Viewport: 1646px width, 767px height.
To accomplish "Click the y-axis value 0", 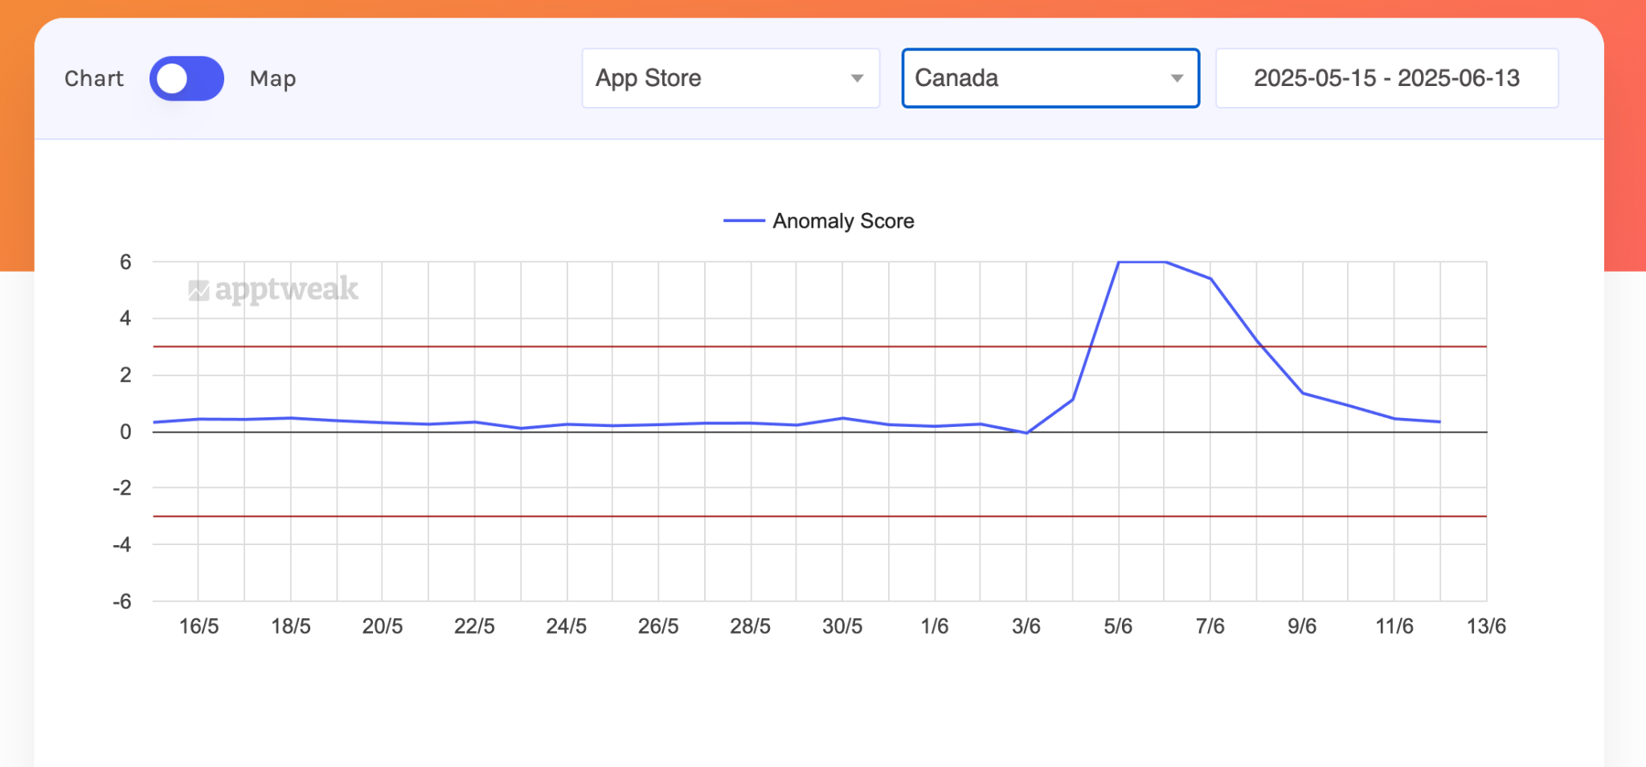I will (125, 432).
